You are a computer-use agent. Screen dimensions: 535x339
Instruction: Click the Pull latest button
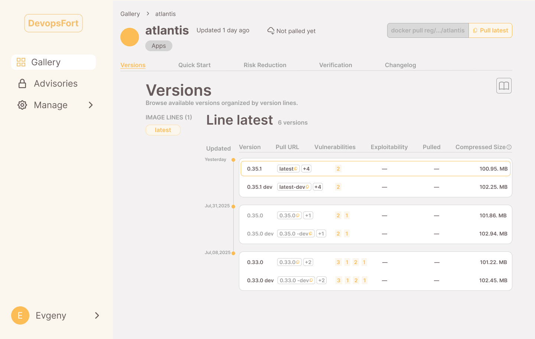tap(490, 30)
